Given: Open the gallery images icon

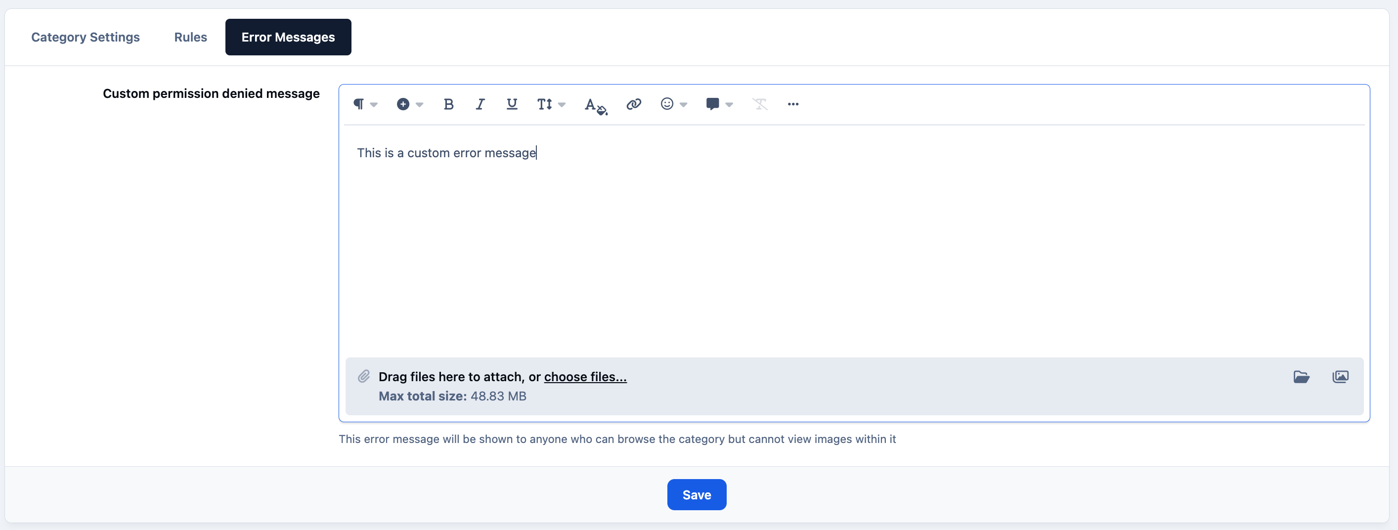Looking at the screenshot, I should click(x=1341, y=376).
